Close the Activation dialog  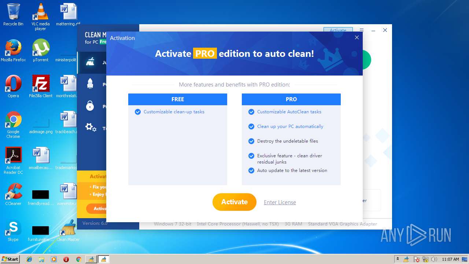click(x=357, y=37)
